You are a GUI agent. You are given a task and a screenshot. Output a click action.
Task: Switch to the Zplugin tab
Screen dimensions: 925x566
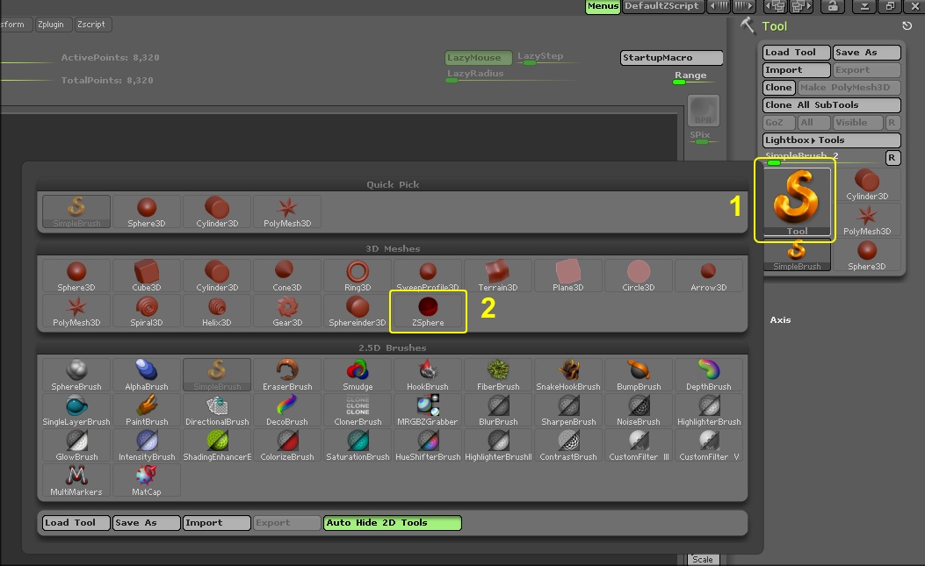[x=53, y=24]
